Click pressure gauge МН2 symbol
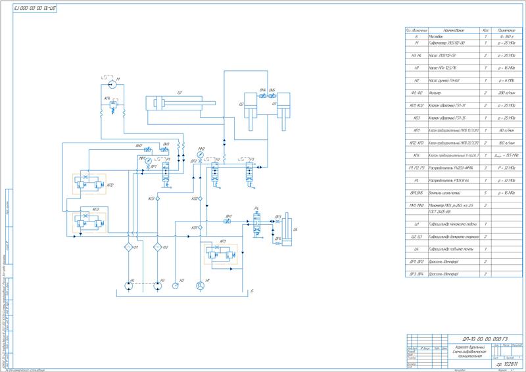Viewport: 526px width, 372px height. [201, 154]
